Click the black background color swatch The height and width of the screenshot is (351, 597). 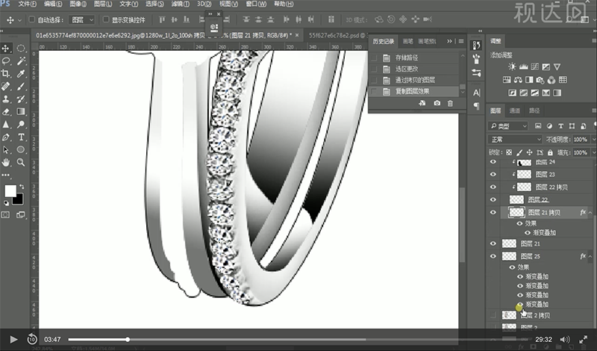coord(19,199)
